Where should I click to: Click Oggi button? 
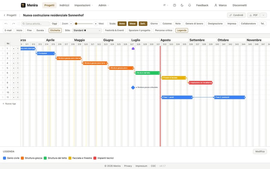(55, 24)
